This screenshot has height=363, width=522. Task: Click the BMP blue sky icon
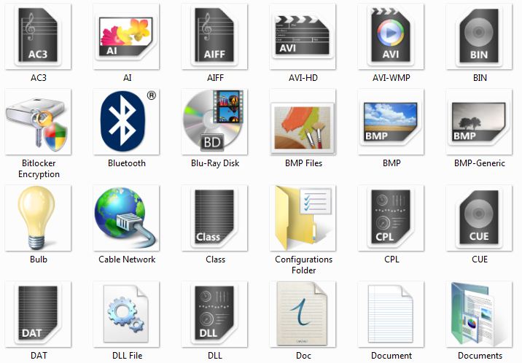pyautogui.click(x=391, y=122)
